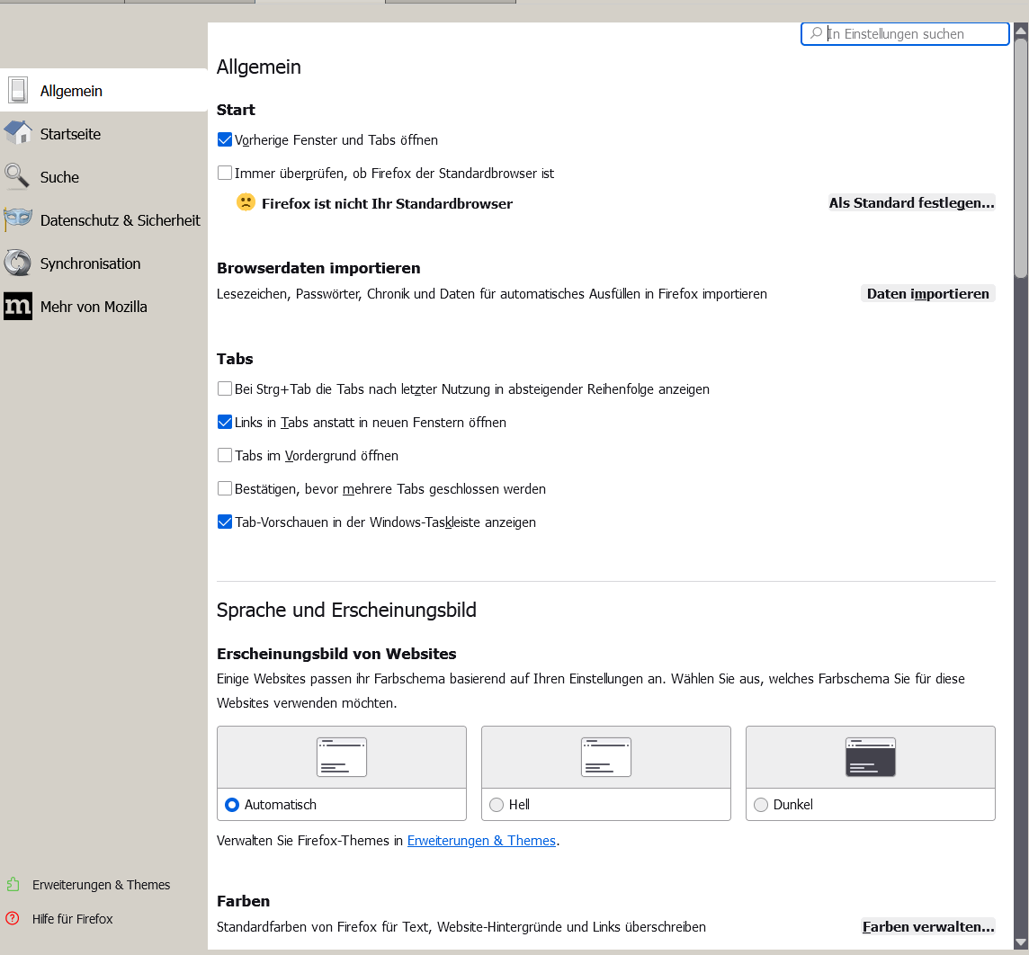Click the sad face default browser icon
The height and width of the screenshot is (955, 1029).
pyautogui.click(x=246, y=202)
